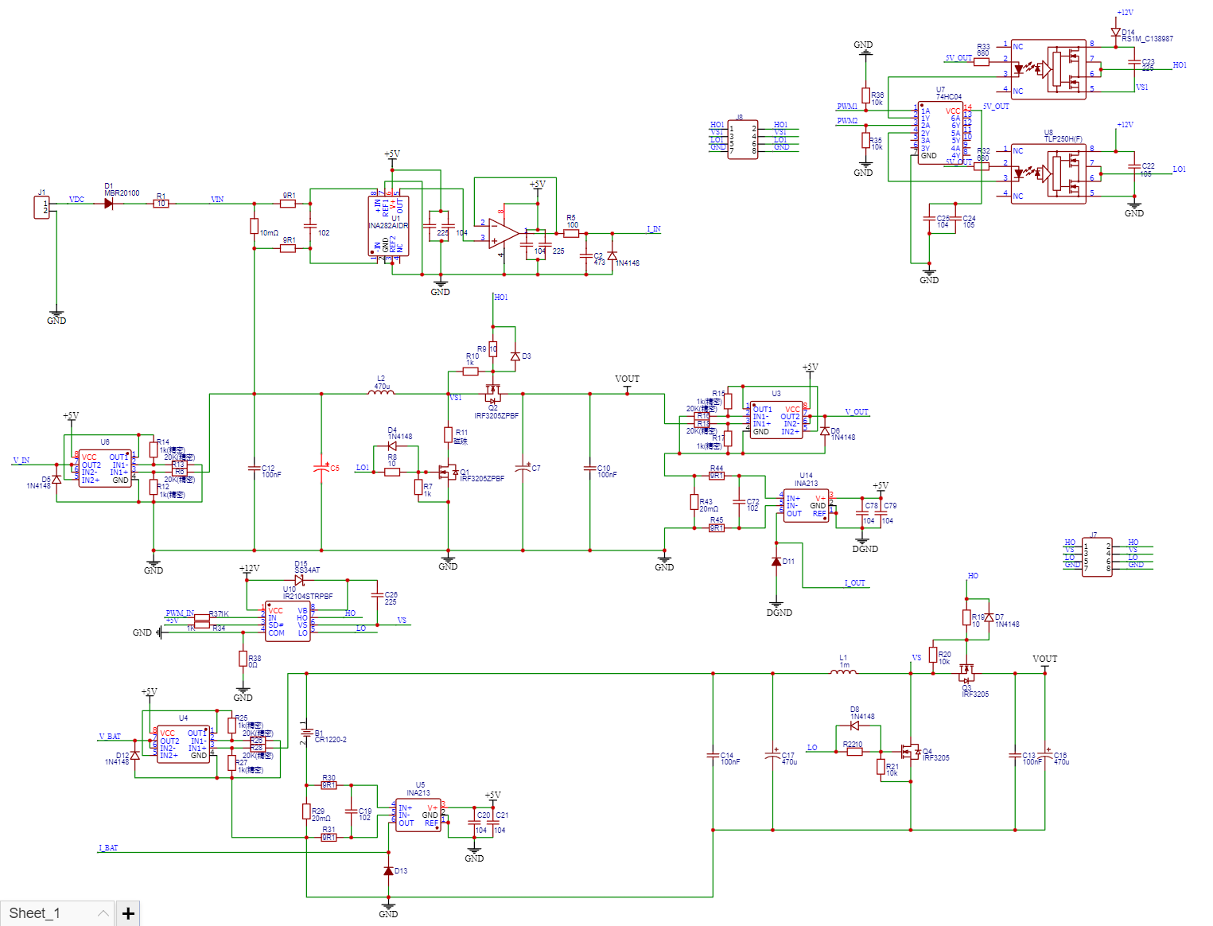Select the U1 INA282AIDR chip symbol
Screen dimensions: 1213x926
[x=389, y=226]
